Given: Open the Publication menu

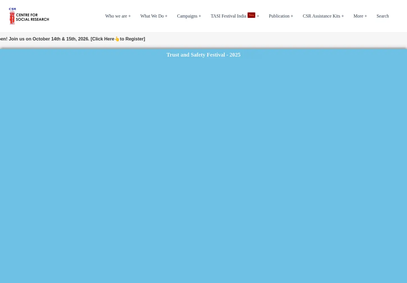Looking at the screenshot, I should tap(281, 16).
